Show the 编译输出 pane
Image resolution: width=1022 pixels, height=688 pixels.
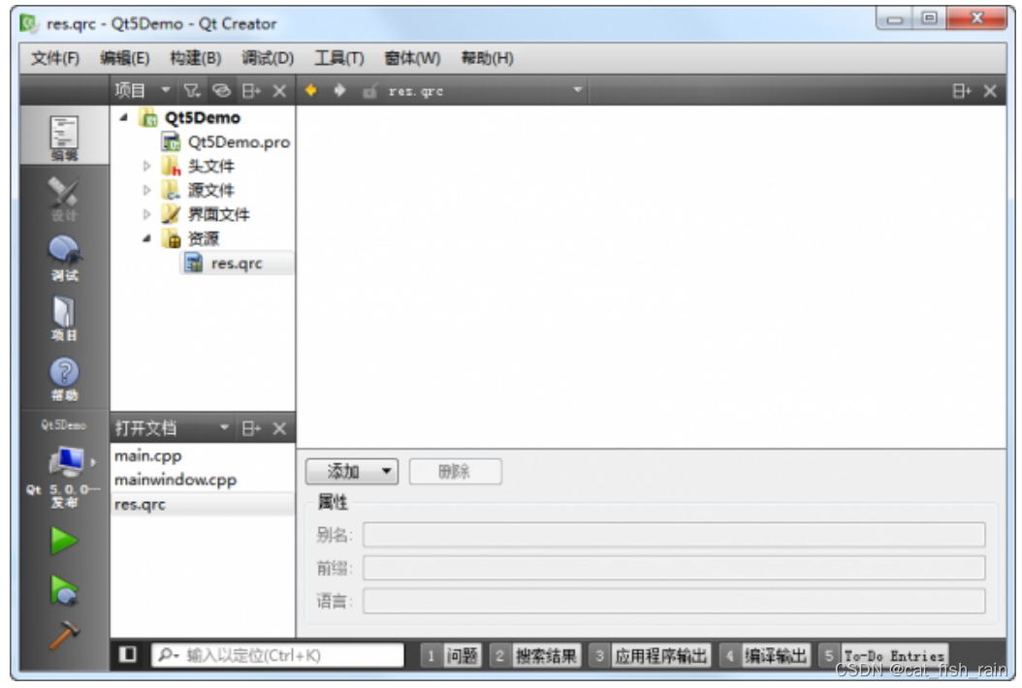pos(764,655)
